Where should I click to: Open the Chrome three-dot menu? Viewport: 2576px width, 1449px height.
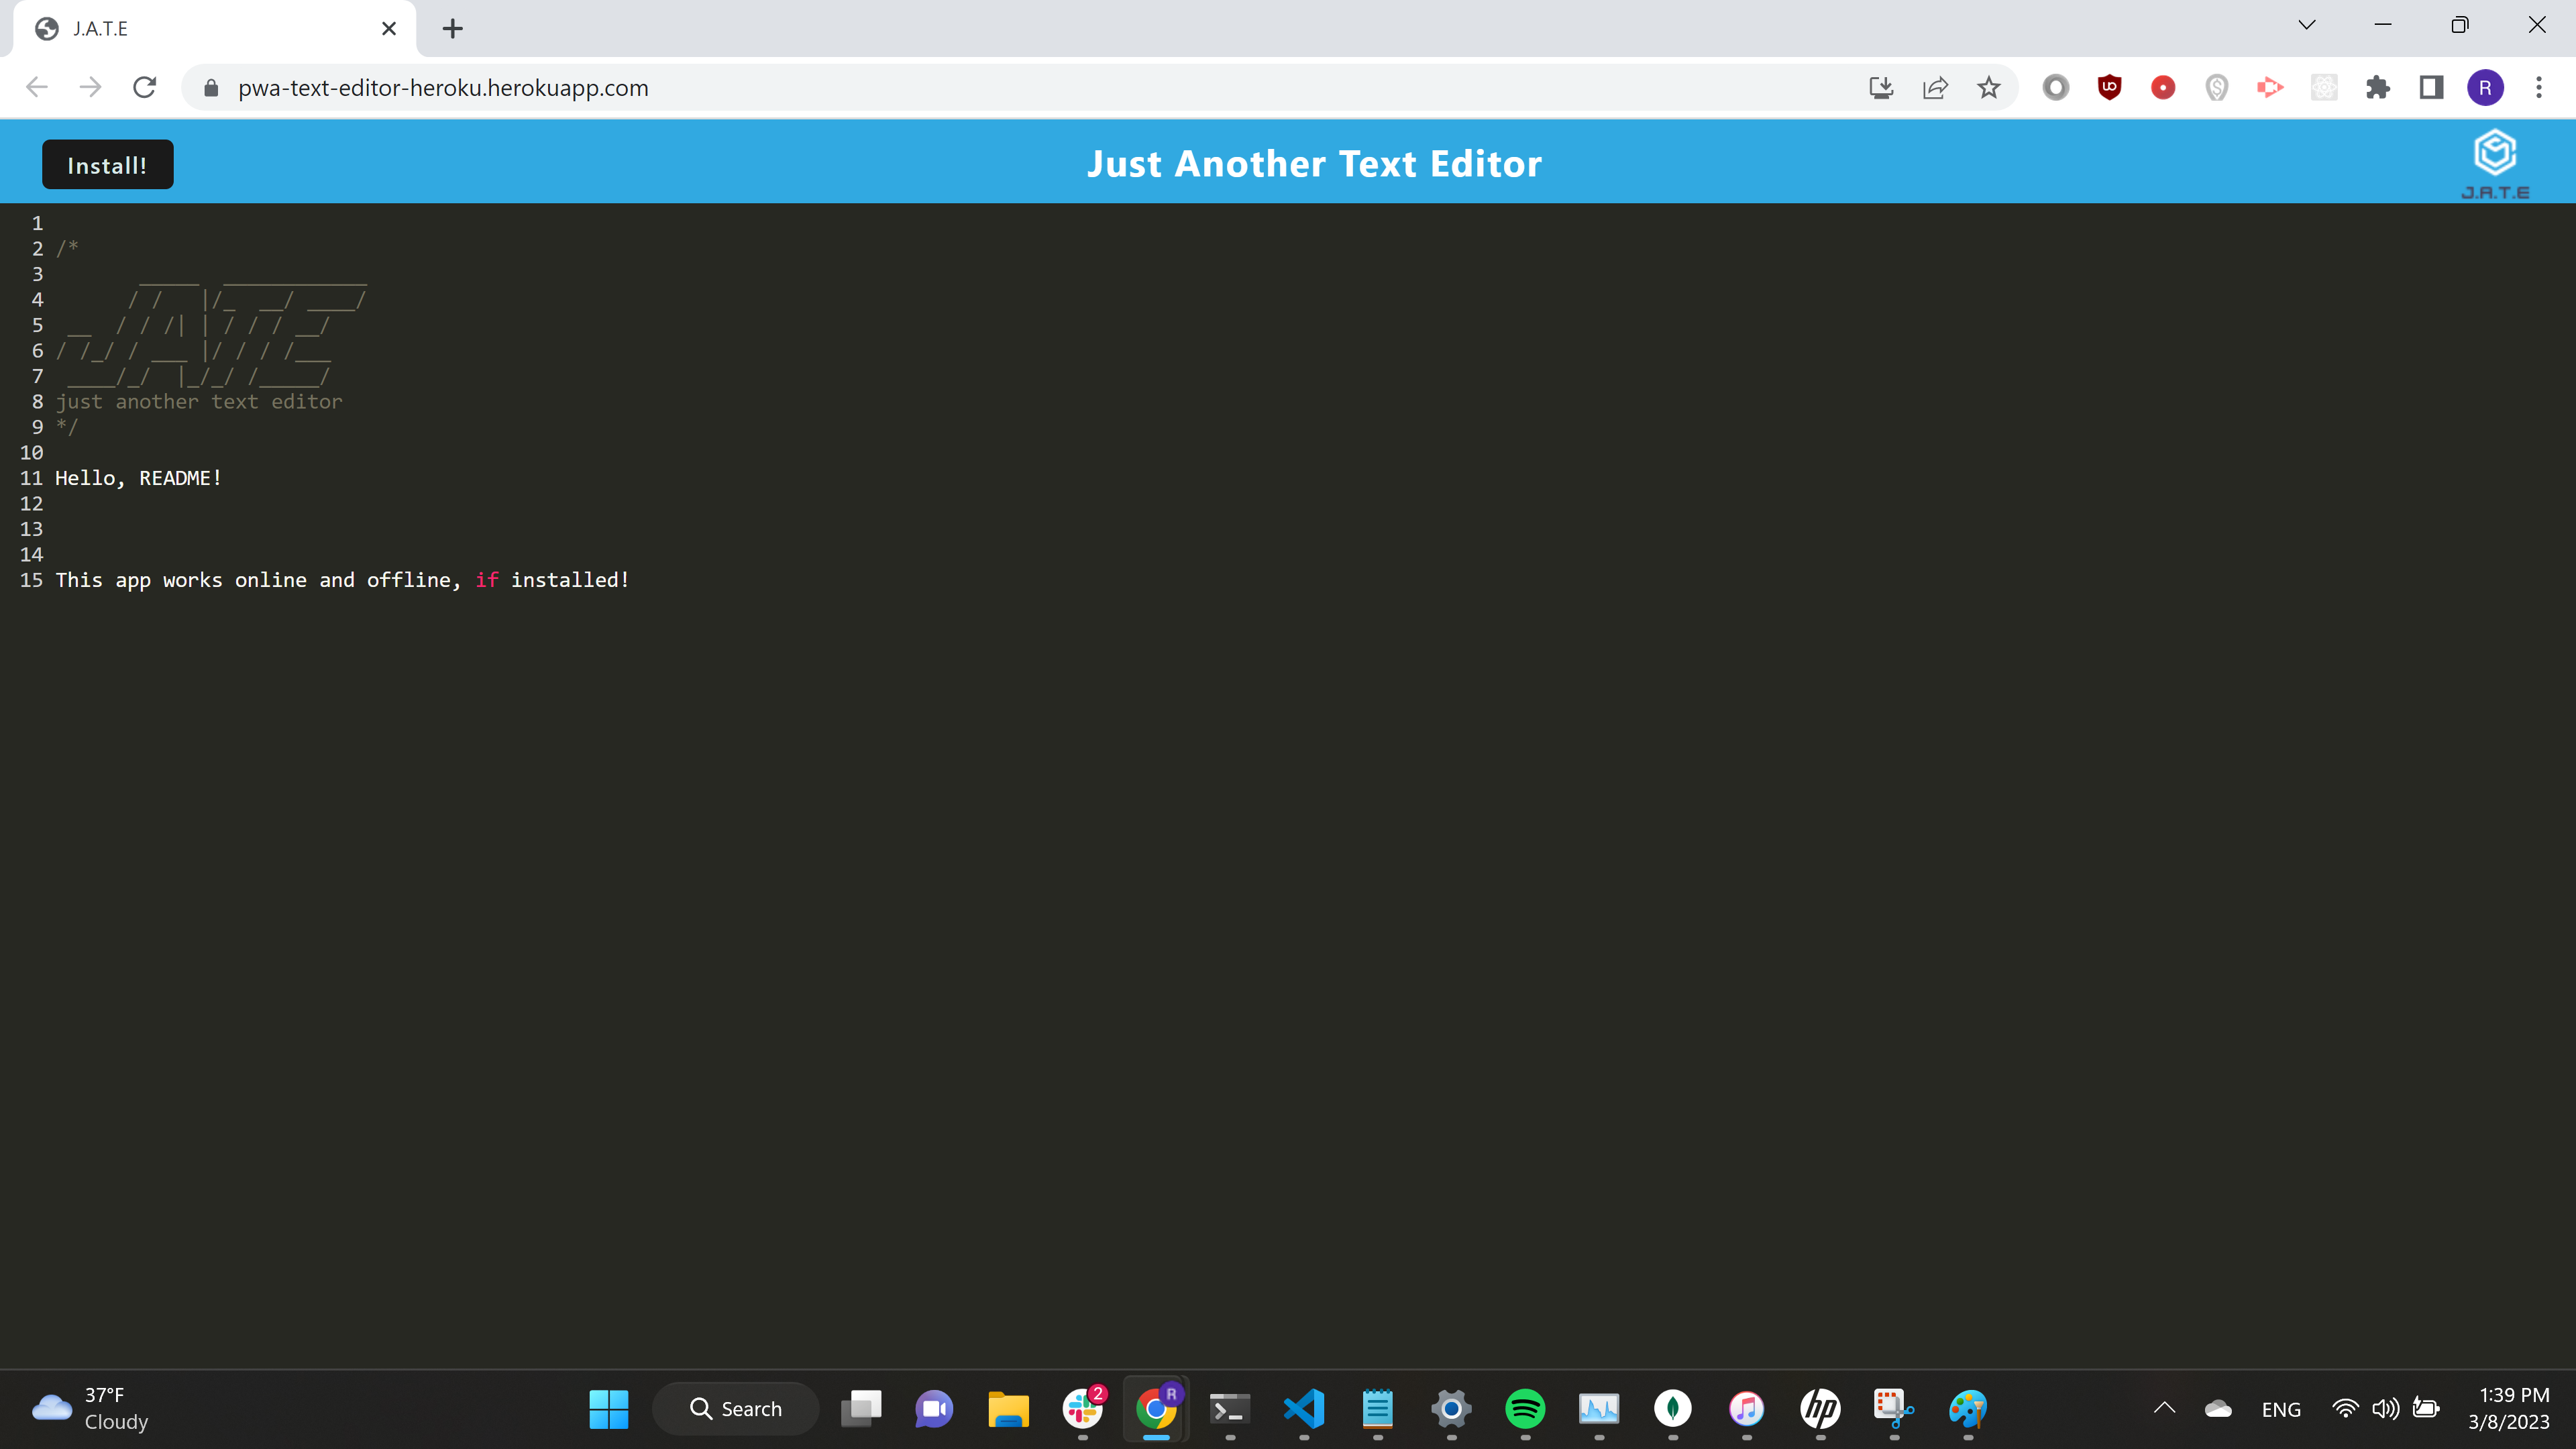[2539, 87]
